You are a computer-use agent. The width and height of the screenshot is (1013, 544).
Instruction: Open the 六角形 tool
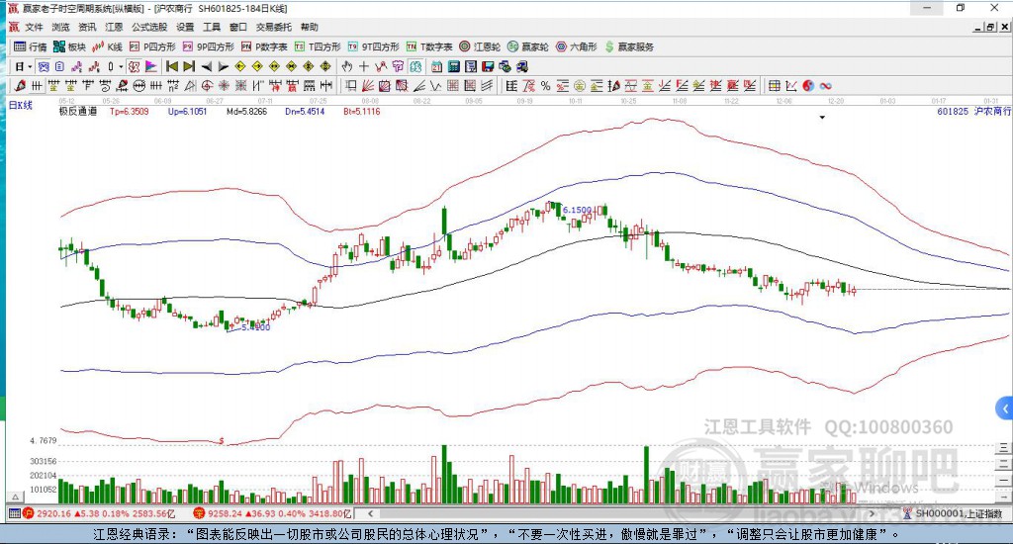577,46
